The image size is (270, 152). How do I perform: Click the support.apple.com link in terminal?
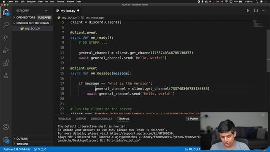pyautogui.click(x=142, y=133)
